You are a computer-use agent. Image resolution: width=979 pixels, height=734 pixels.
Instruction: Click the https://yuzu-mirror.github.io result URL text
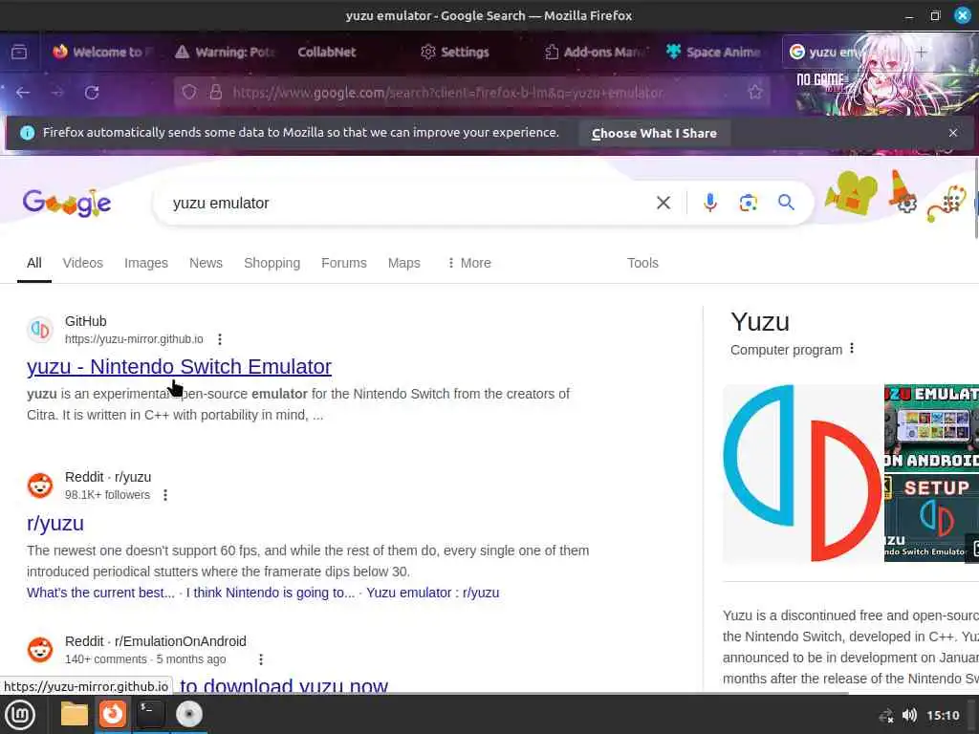(134, 339)
